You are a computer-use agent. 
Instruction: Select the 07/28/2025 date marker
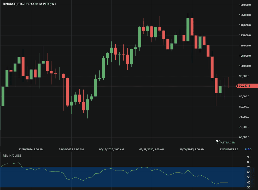click(x=152, y=150)
